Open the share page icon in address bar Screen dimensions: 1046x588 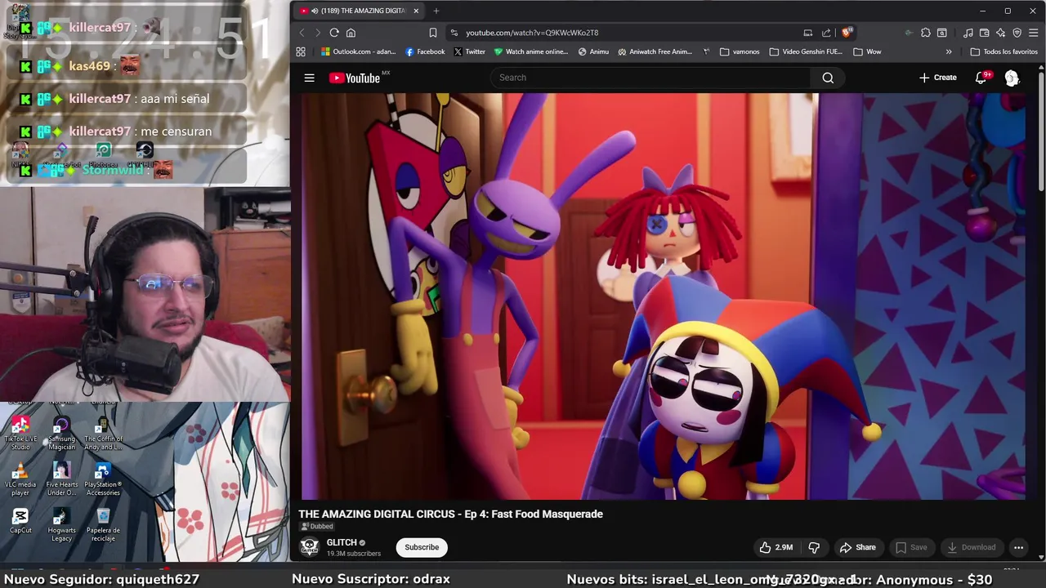click(x=826, y=33)
